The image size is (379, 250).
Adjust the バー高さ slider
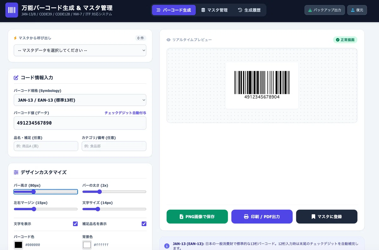pos(45,192)
